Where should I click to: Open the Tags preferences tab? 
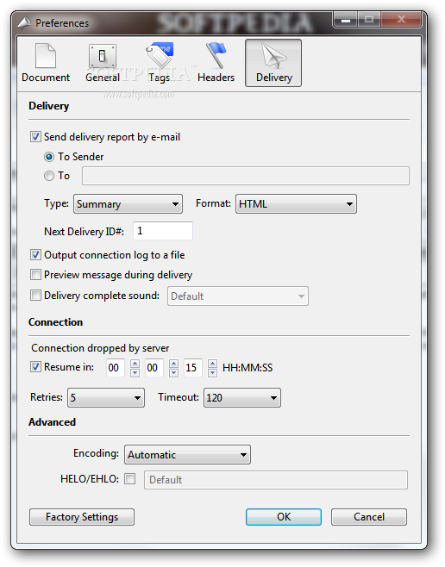pyautogui.click(x=160, y=63)
